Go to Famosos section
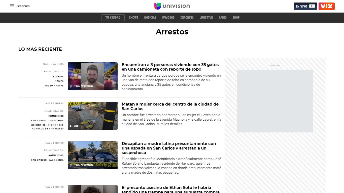This screenshot has width=344, height=193. (168, 18)
